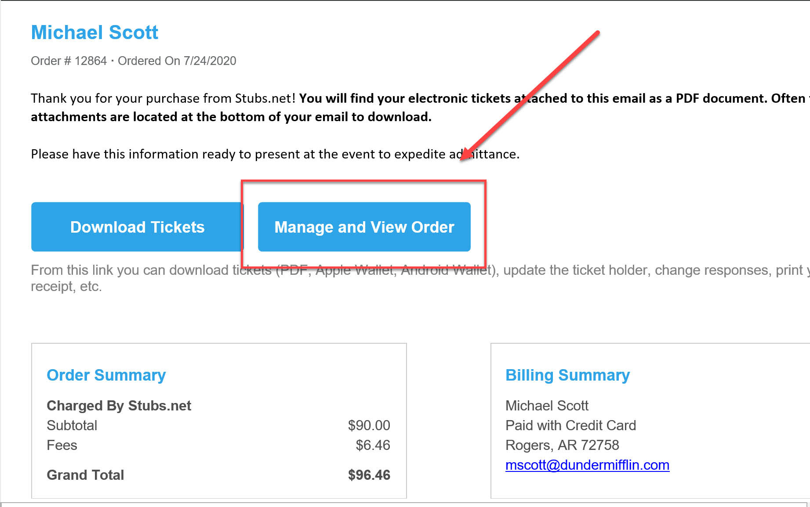Viewport: 810px width, 507px height.
Task: Select the Billing Summary heading
Action: [x=567, y=375]
